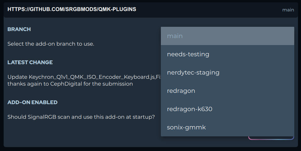301x151 pixels.
Task: Click the "Select the add-on branch" description
Action: (x=51, y=44)
